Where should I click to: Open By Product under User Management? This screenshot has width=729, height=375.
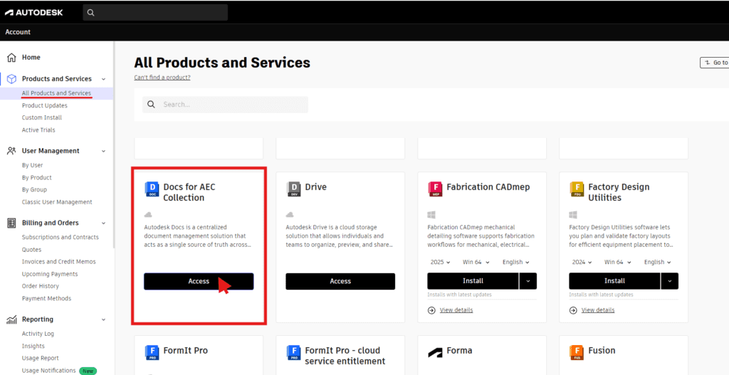tap(37, 177)
